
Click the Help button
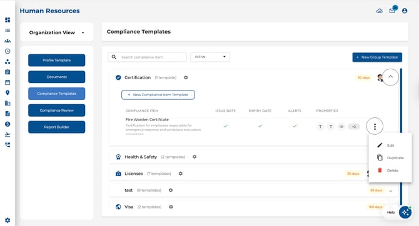(391, 212)
